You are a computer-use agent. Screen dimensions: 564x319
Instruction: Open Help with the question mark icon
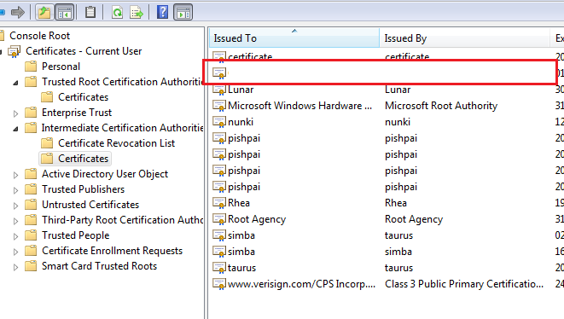click(x=163, y=12)
